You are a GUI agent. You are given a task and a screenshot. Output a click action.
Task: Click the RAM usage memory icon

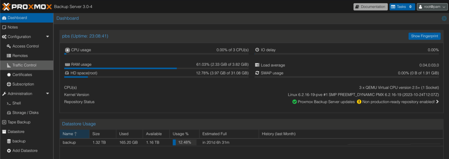point(67,65)
